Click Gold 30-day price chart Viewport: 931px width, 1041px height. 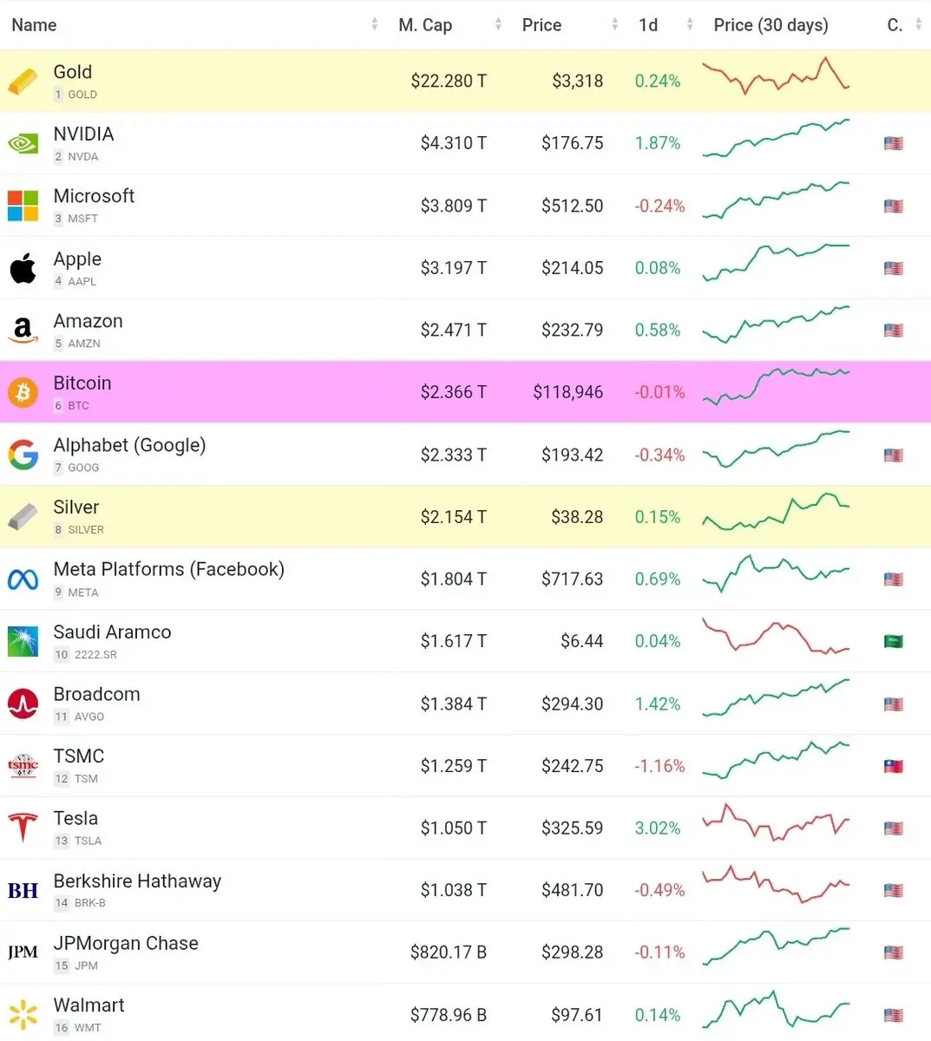[x=776, y=76]
